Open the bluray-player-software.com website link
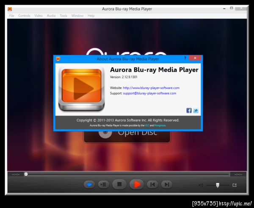 pyautogui.click(x=151, y=88)
